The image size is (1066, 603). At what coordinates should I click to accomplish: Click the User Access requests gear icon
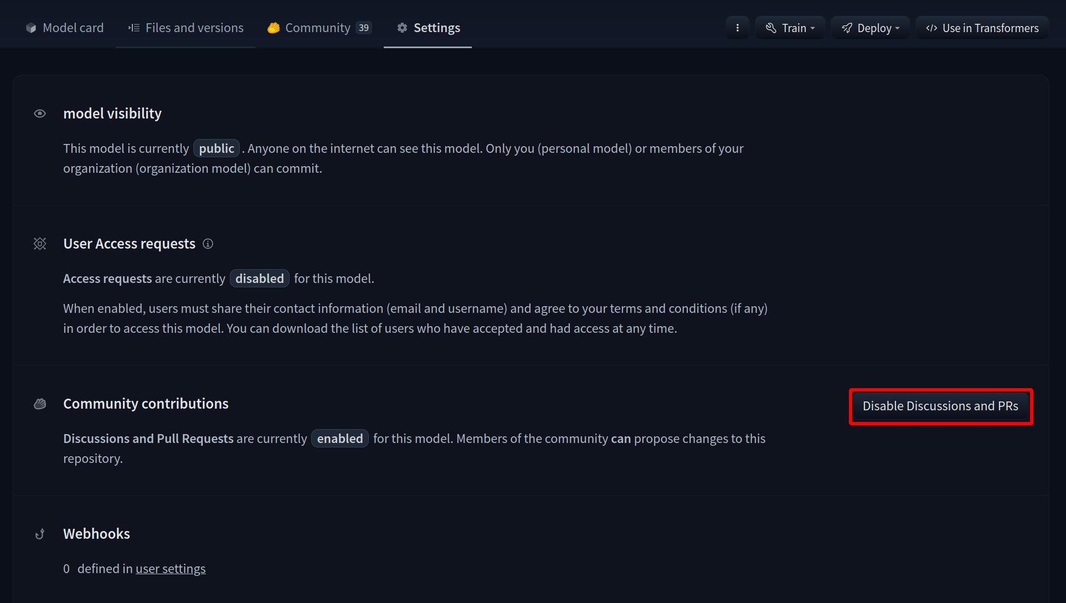[x=40, y=244]
